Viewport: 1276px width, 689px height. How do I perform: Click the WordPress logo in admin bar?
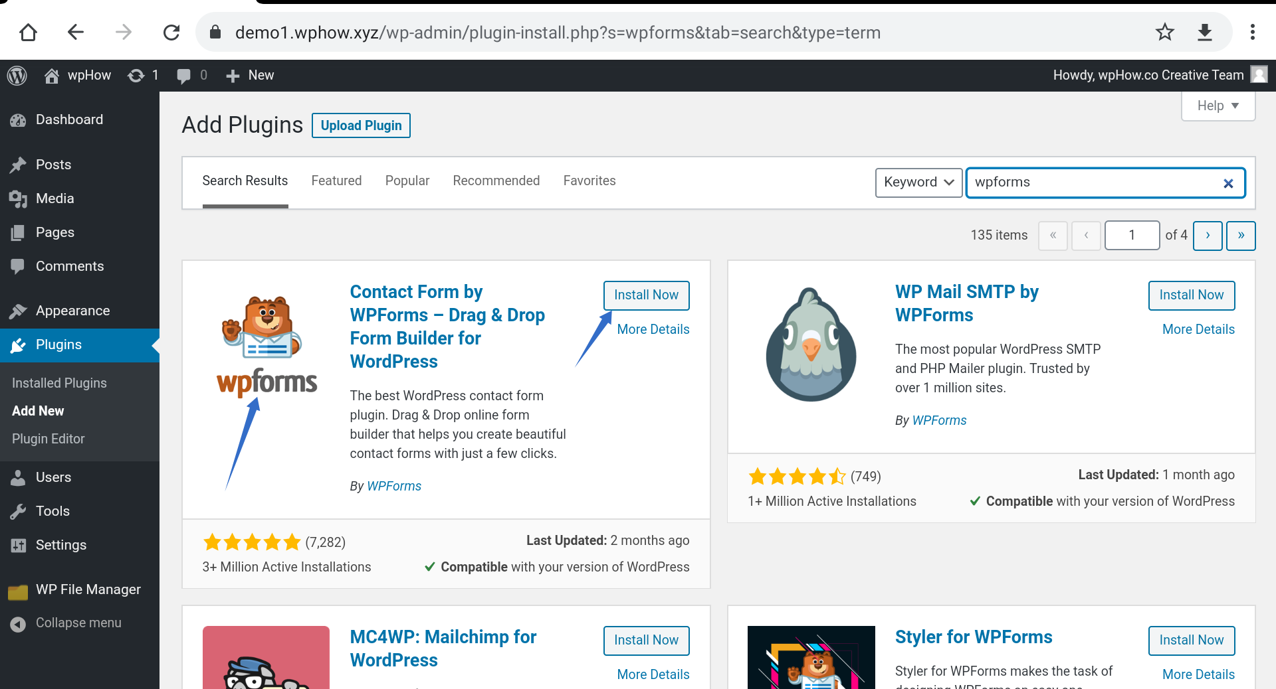(x=17, y=76)
